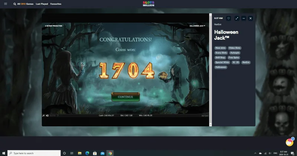The image size is (297, 156).
Task: Click the 1704 coins won number
Action: tap(127, 71)
